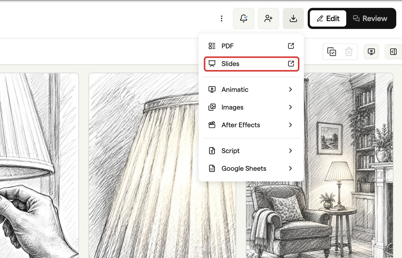
Task: Expand the Images chevron arrow
Action: (x=290, y=107)
